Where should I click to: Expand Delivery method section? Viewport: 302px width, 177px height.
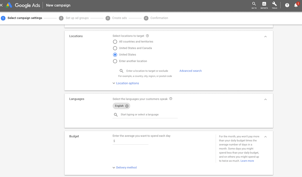(125, 168)
